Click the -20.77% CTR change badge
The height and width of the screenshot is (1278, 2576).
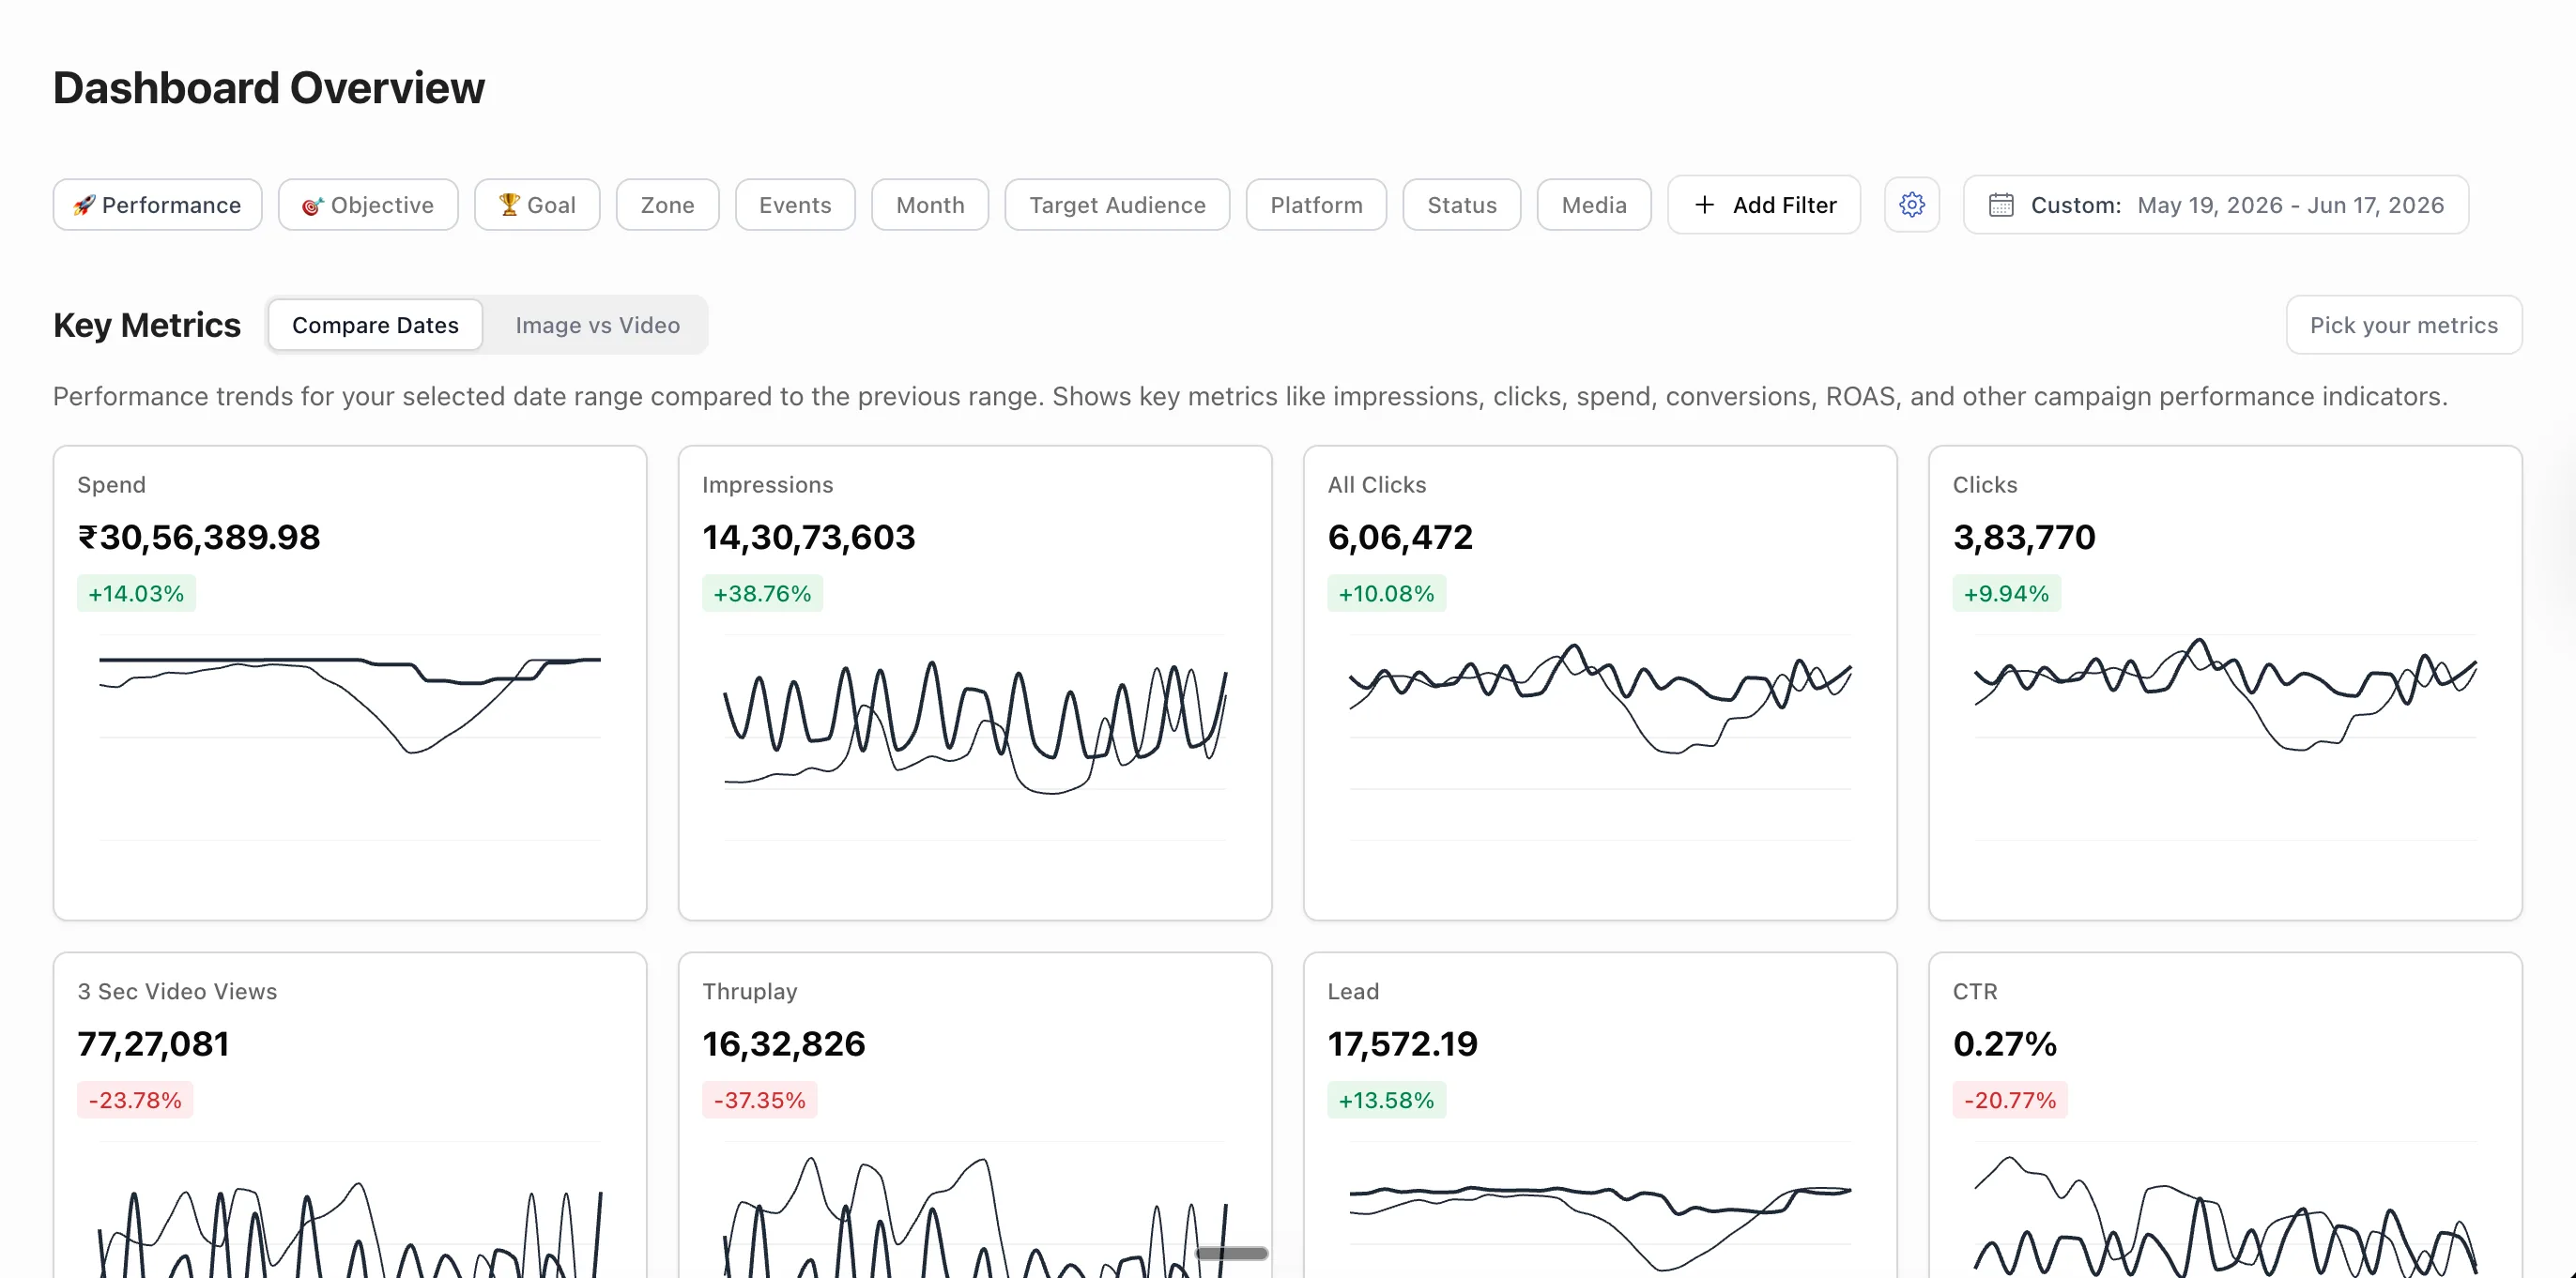(2010, 1100)
